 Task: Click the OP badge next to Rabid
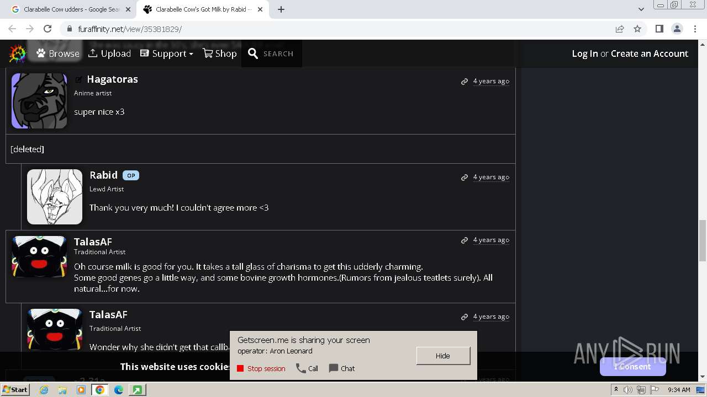131,175
